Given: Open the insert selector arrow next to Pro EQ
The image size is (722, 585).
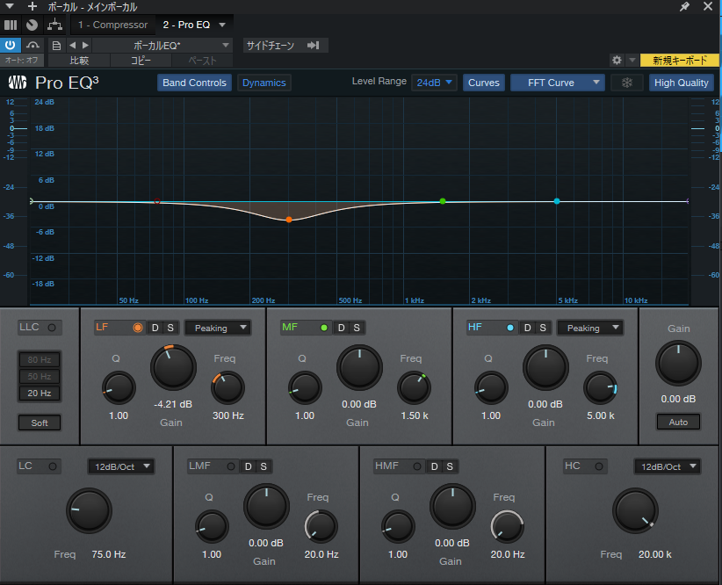Looking at the screenshot, I should tap(222, 25).
